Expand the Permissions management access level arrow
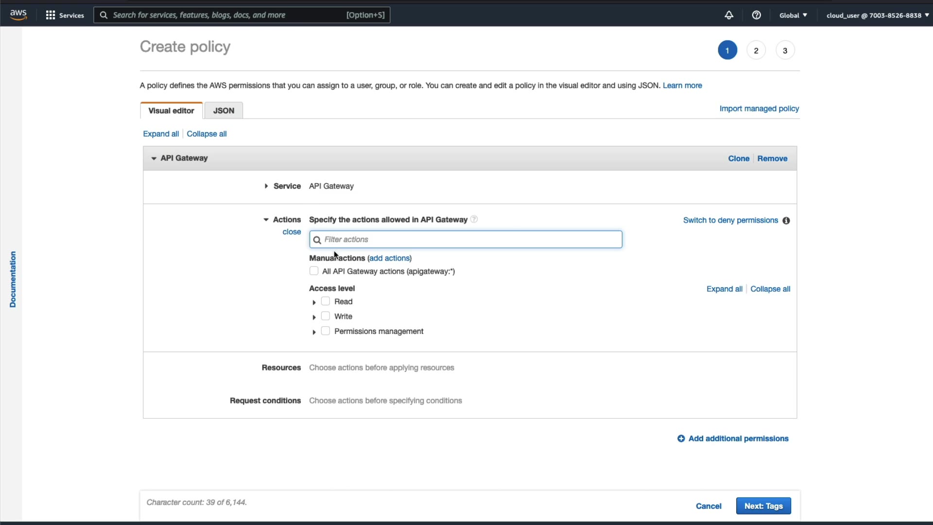933x525 pixels. (x=314, y=332)
